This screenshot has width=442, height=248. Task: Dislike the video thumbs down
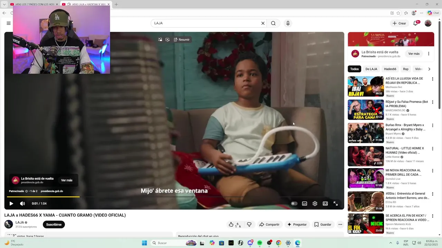(249, 225)
